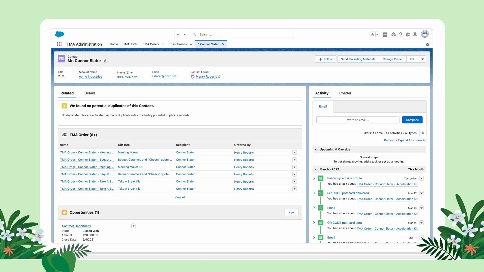
Task: Open the Favorites star icon
Action: tap(372, 35)
